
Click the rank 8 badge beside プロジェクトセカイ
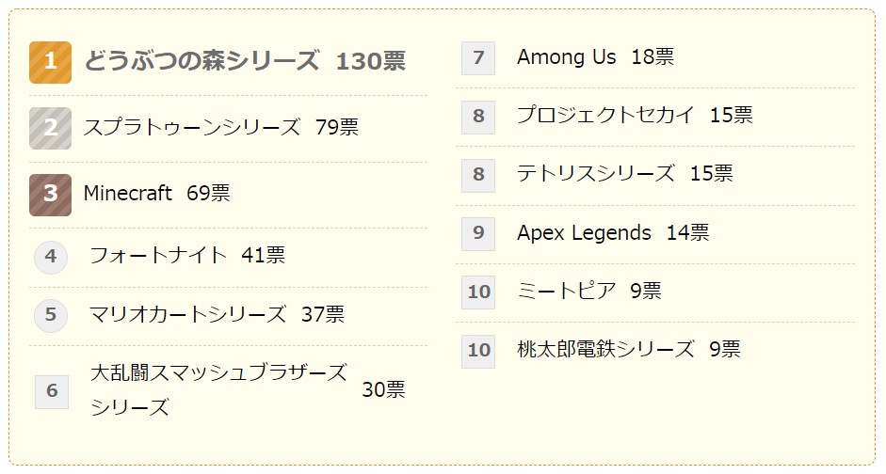[x=478, y=117]
